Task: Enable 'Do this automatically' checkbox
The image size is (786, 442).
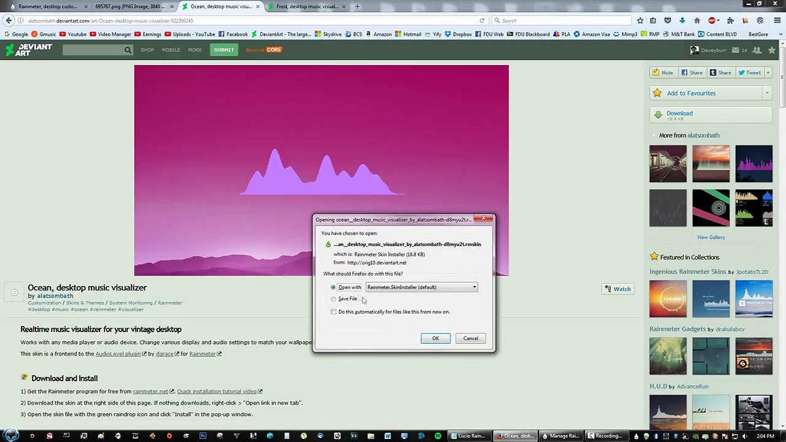Action: [333, 312]
